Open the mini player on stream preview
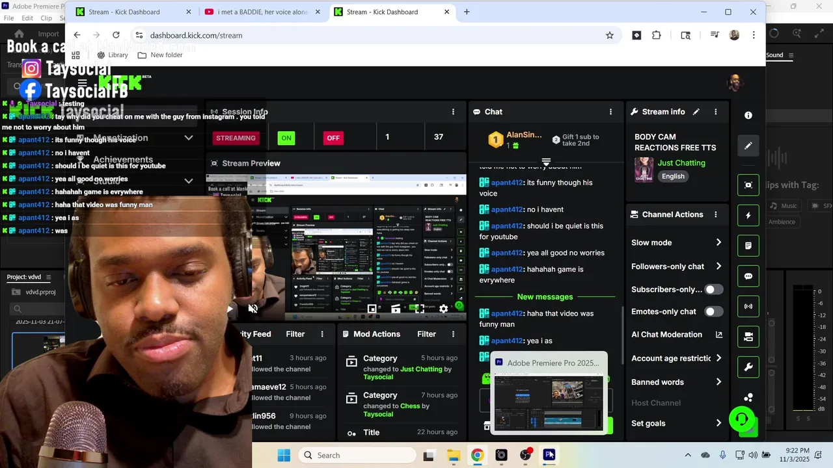The width and height of the screenshot is (833, 468). (372, 309)
